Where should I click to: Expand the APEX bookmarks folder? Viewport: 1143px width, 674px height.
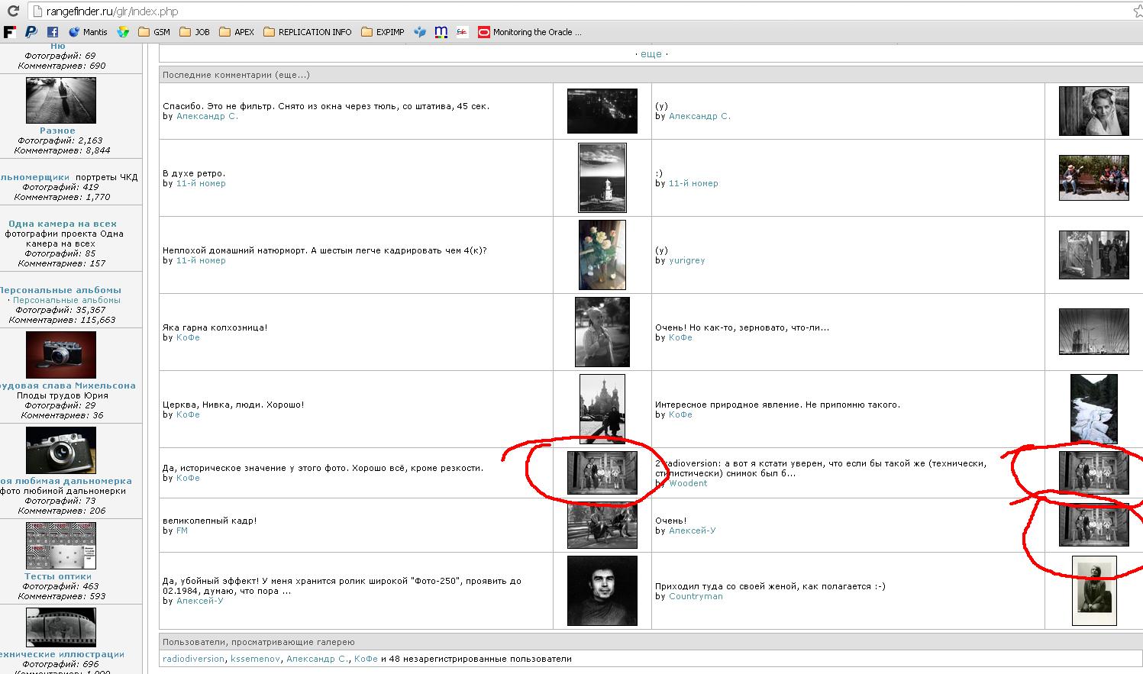[x=237, y=32]
